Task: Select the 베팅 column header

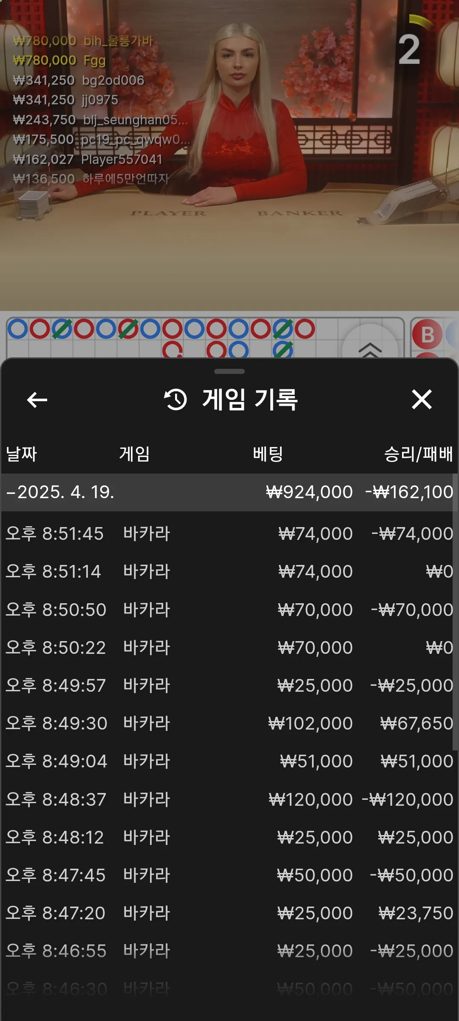Action: pos(268,454)
